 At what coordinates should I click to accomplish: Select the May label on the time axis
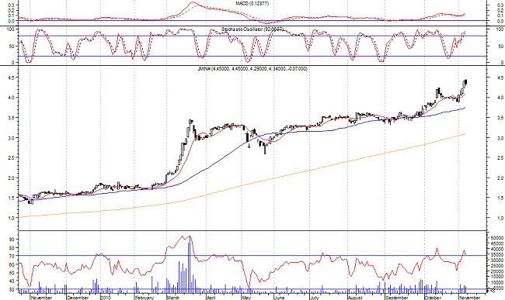[246, 298]
